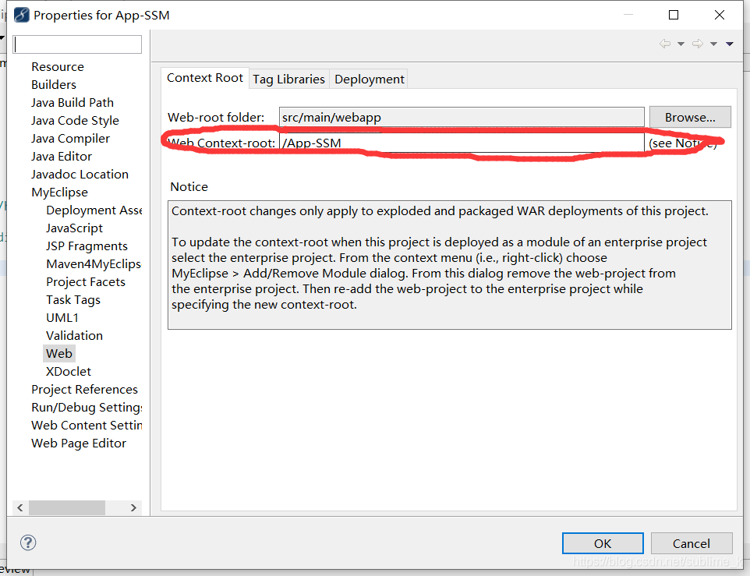Image resolution: width=750 pixels, height=576 pixels.
Task: Open Validation settings
Action: (x=74, y=336)
